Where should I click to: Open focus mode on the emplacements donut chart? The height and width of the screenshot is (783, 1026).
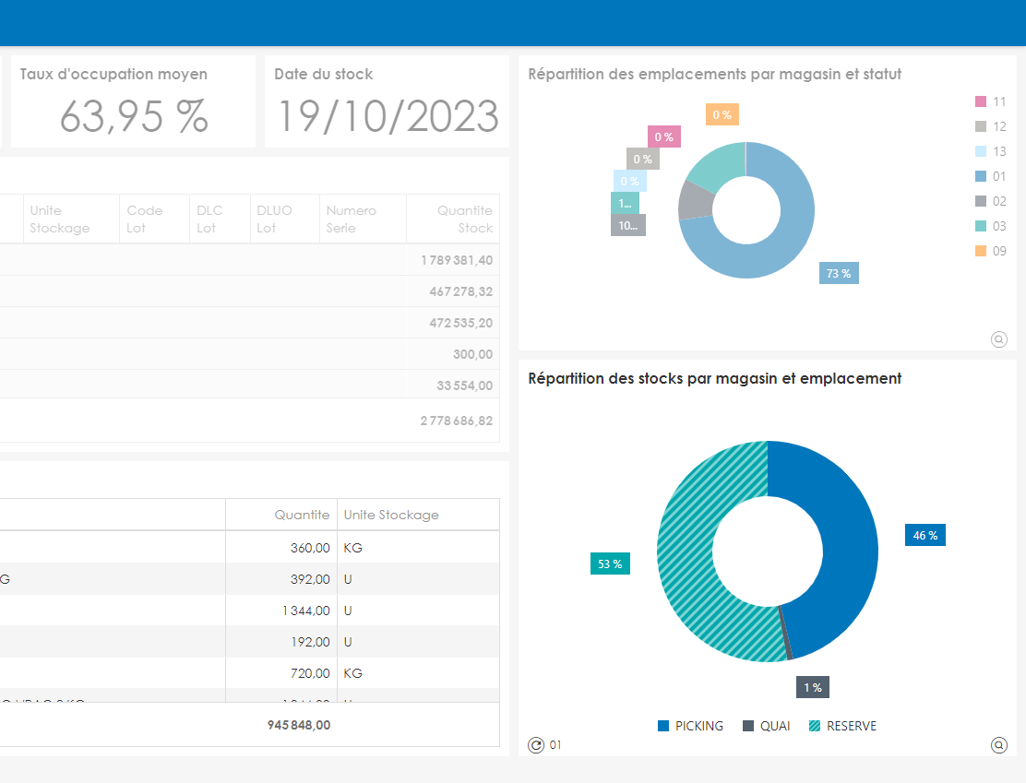click(998, 339)
